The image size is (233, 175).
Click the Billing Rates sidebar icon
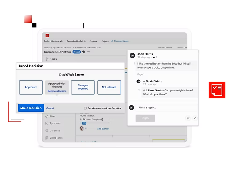tap(47, 138)
